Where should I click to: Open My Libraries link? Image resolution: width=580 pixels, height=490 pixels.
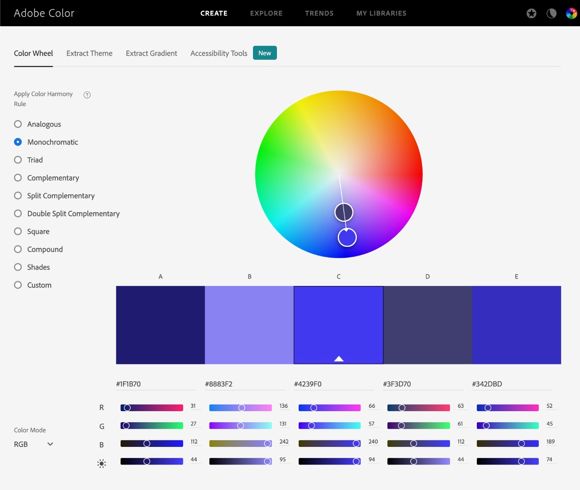(x=381, y=13)
